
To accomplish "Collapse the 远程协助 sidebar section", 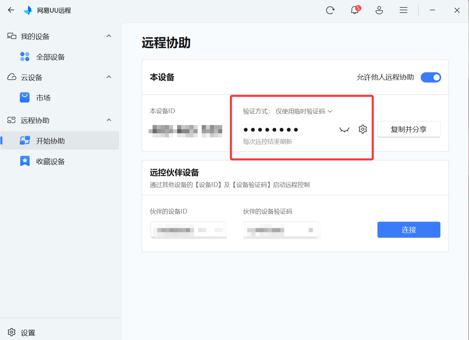I will tap(109, 120).
